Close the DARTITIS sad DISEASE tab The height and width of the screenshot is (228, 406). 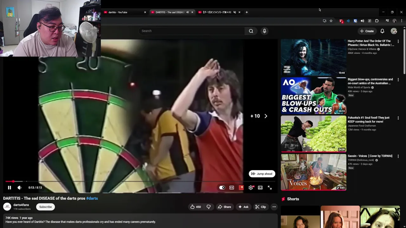[x=192, y=12]
